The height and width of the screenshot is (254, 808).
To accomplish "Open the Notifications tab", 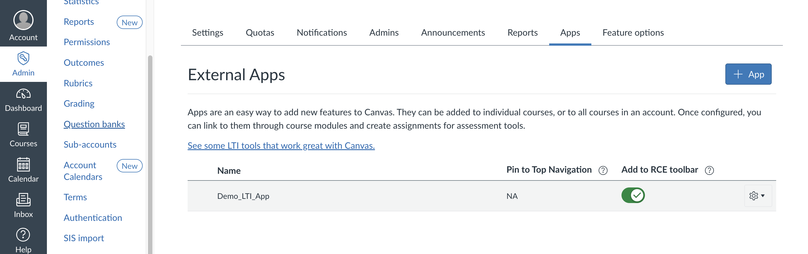I will point(322,33).
